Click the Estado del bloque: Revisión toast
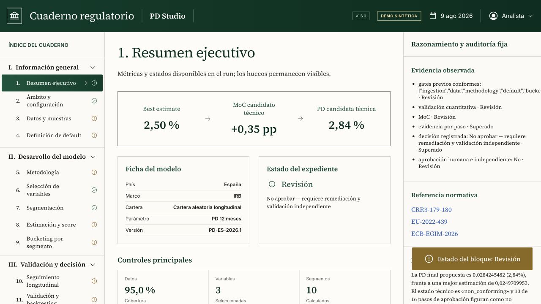 [472, 259]
